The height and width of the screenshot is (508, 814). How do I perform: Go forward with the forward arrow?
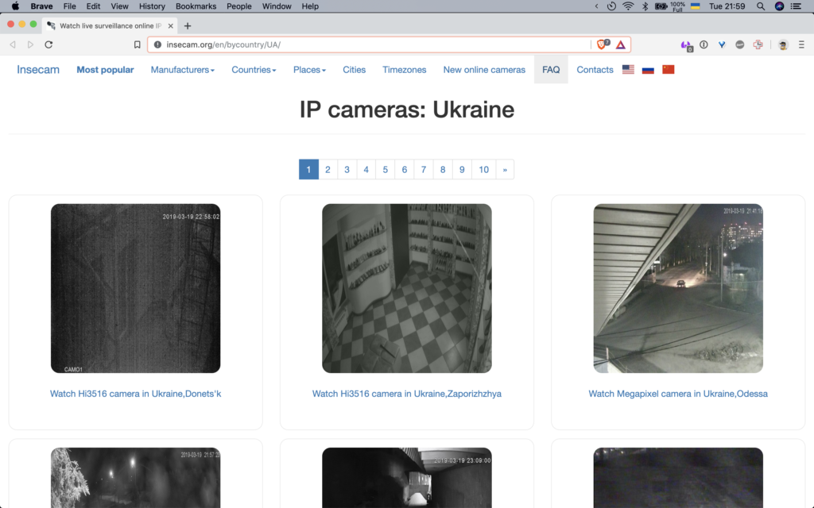coord(31,44)
